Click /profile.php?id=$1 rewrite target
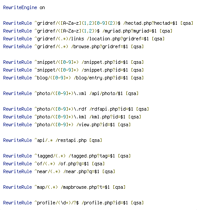Viewport: 197px width, 210px height. [x=105, y=203]
